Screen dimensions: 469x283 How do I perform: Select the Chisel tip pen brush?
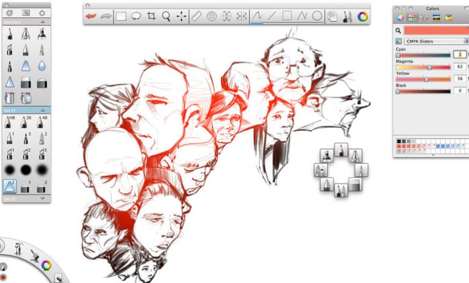[x=10, y=50]
